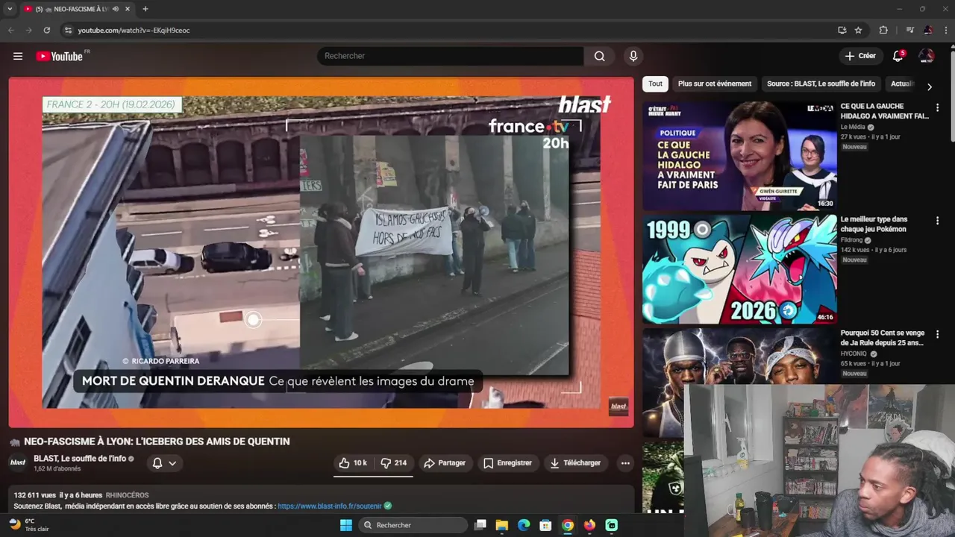This screenshot has width=955, height=537.
Task: Like the video with 10 k thumbs up
Action: coord(353,463)
